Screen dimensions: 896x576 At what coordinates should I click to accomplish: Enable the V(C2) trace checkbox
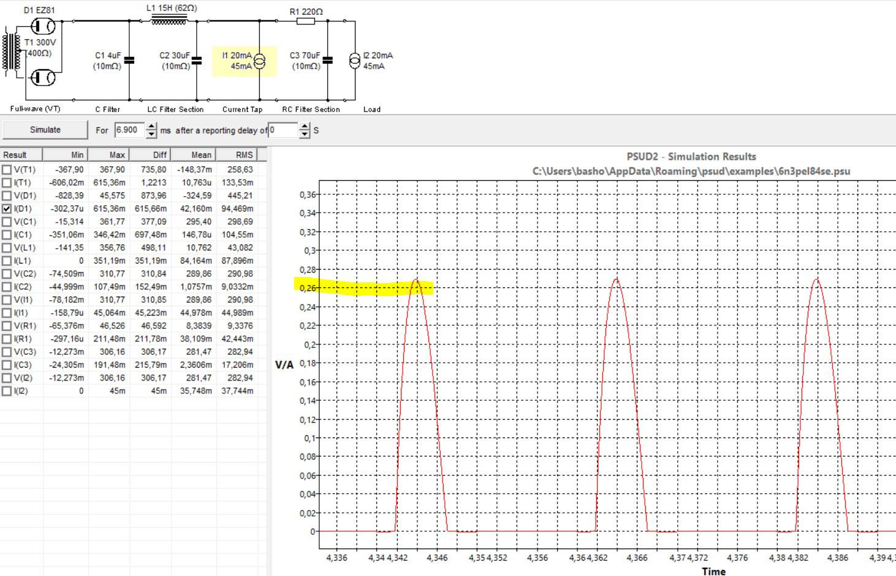coord(7,274)
